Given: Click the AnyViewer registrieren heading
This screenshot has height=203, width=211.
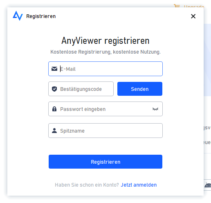Looking at the screenshot, I should click(x=105, y=41).
